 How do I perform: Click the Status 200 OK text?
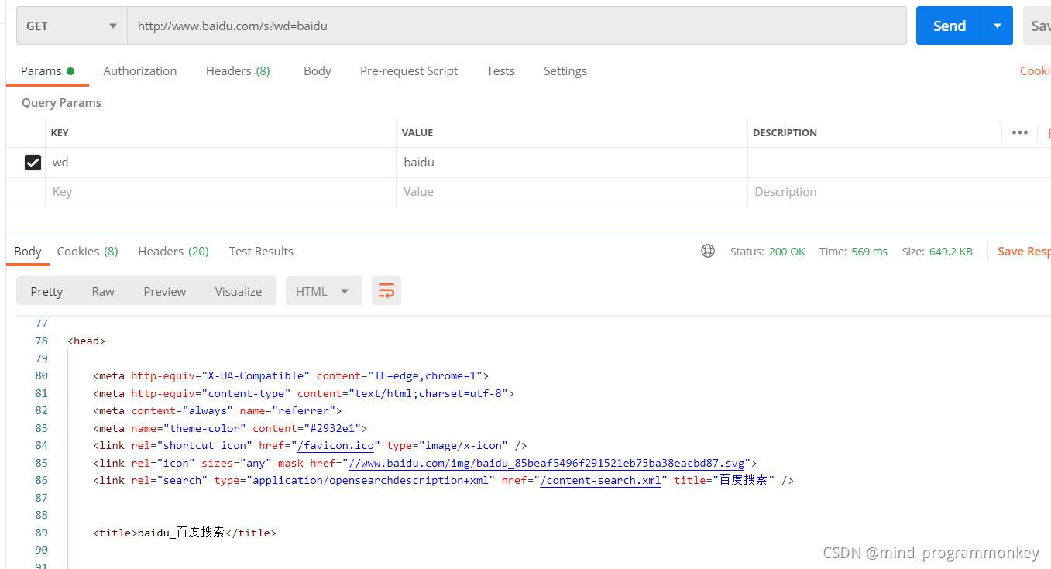tap(768, 251)
